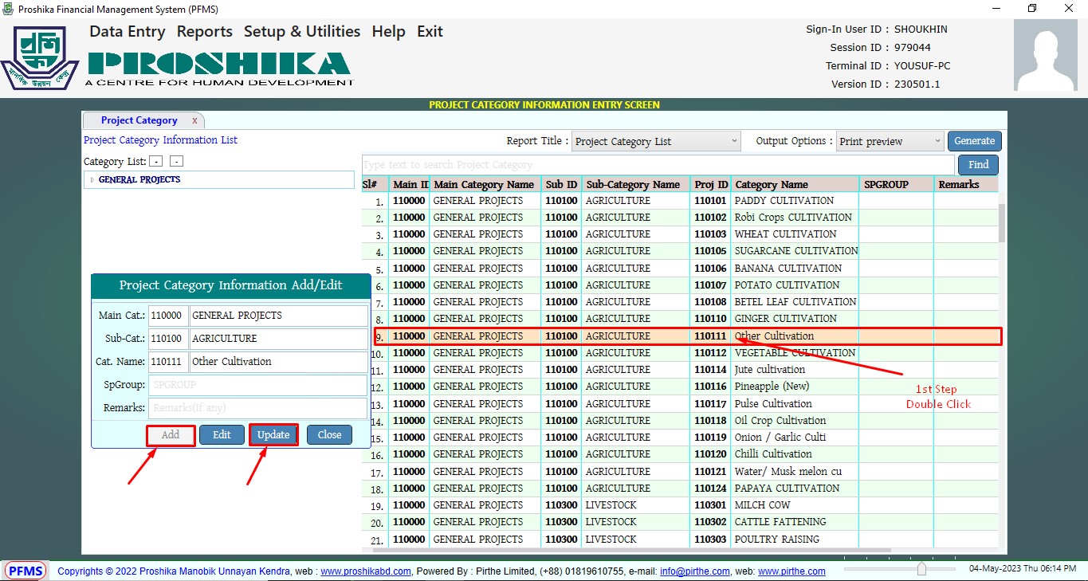Viewport: 1088px width, 581px height.
Task: Click the Project Category search field
Action: pyautogui.click(x=658, y=165)
